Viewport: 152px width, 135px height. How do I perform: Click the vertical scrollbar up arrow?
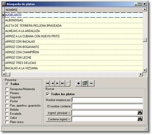(145, 9)
